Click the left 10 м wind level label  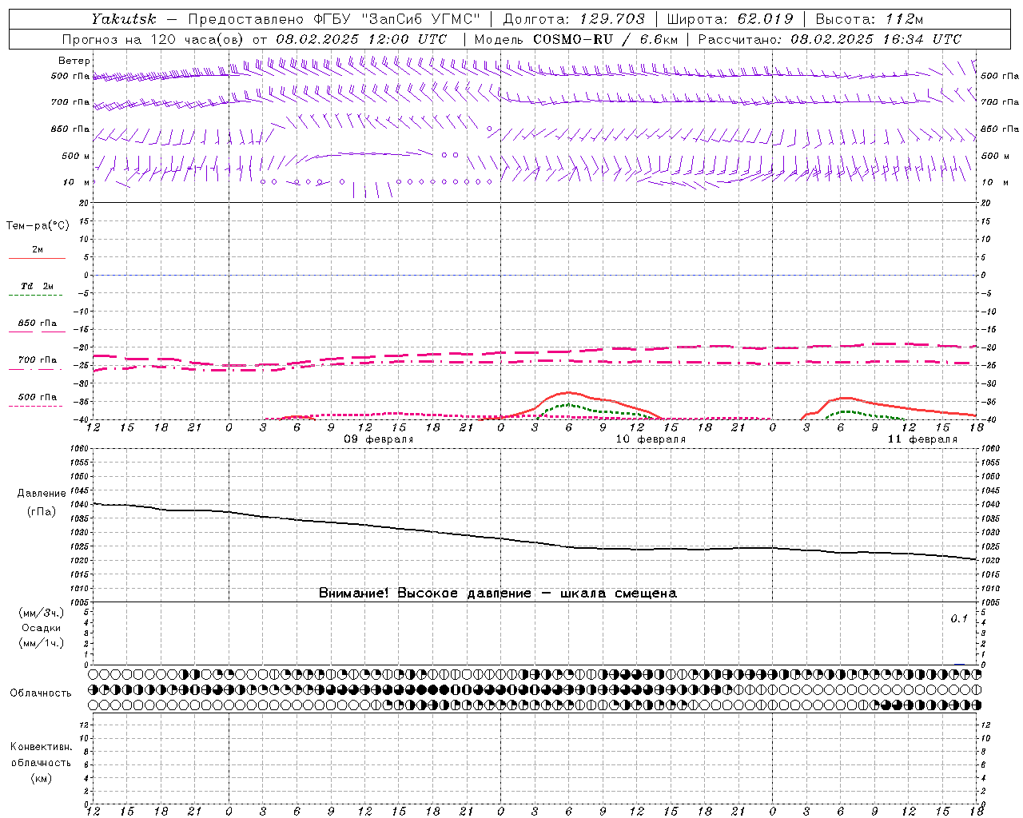click(78, 183)
